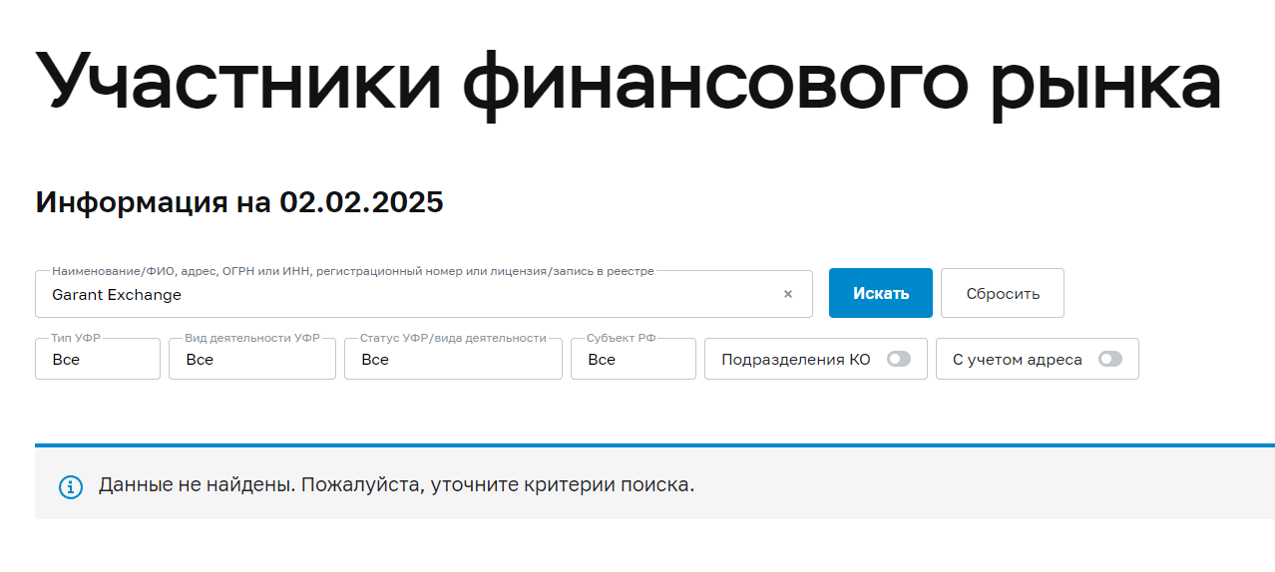Click the Статус УФР/вида деятельности floating label
Screen dimensions: 1275x572
click(x=453, y=339)
